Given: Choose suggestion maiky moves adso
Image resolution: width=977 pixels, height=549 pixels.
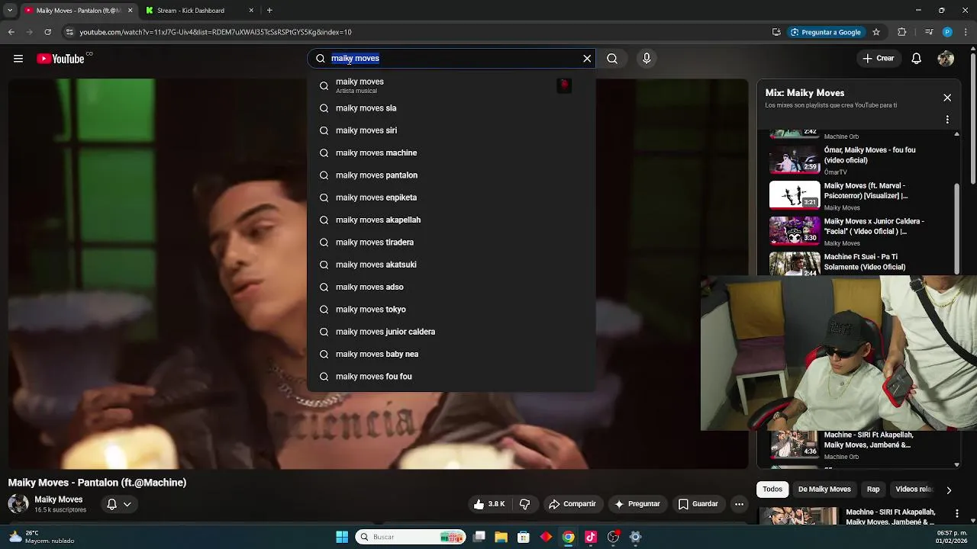Looking at the screenshot, I should [x=451, y=287].
